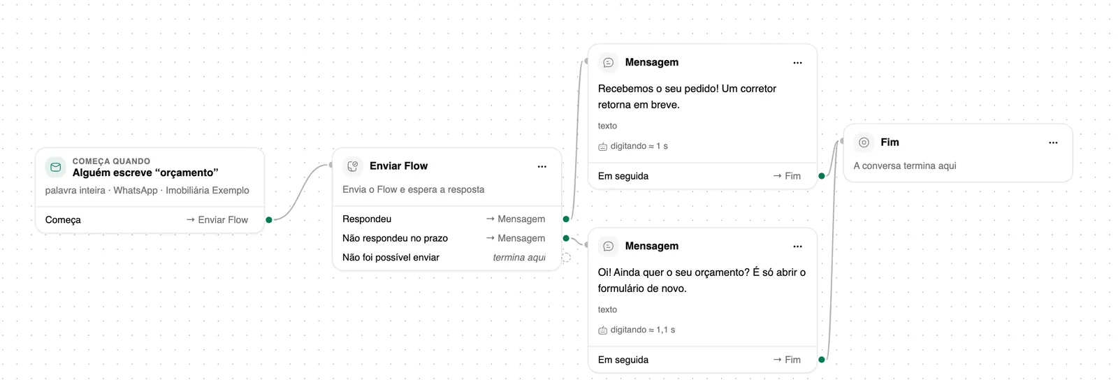Image resolution: width=1118 pixels, height=380 pixels.
Task: Click '→ Mensagem' link in 'Não respondeu no prazo' row
Action: tap(516, 238)
